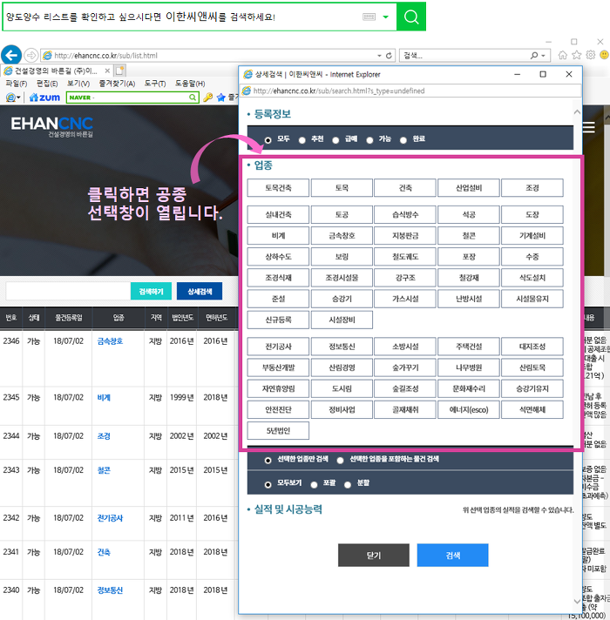Open the 즐겨찾기(A) menu
This screenshot has width=610, height=620.
(x=117, y=84)
